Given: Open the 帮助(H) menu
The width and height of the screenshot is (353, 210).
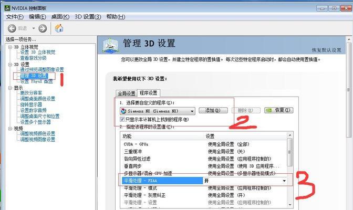Looking at the screenshot, I should tap(116, 17).
